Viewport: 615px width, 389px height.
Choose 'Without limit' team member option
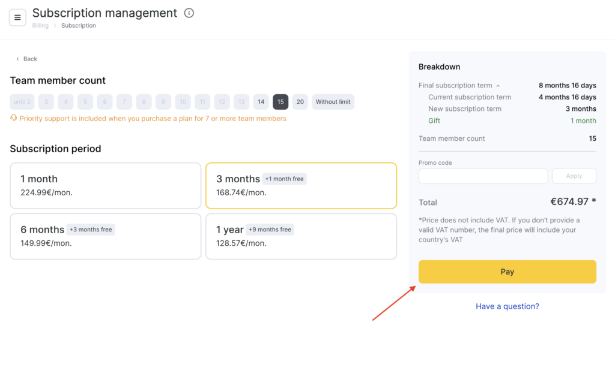click(333, 102)
